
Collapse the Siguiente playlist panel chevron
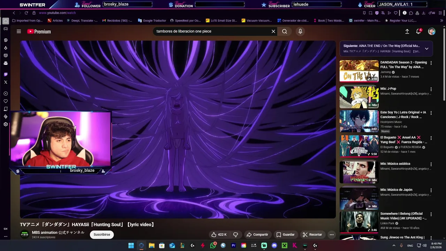click(426, 48)
